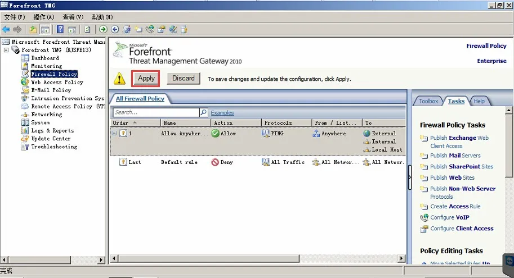The height and width of the screenshot is (278, 514).
Task: Select Monitoring in the tree
Action: [47, 66]
